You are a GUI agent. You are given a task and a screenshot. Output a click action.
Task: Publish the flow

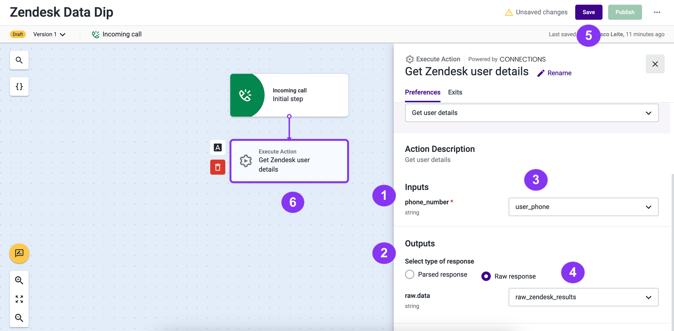pos(625,12)
